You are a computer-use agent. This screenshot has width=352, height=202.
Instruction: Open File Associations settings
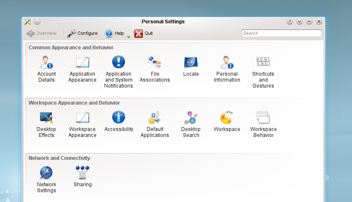point(155,69)
